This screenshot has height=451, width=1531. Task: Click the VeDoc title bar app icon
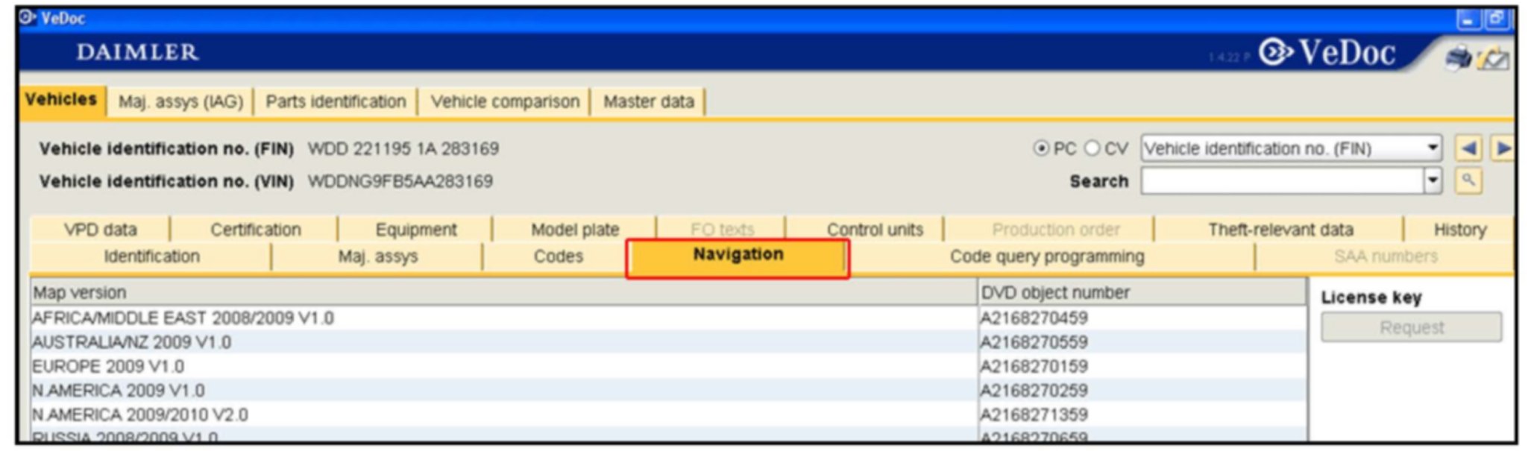(28, 18)
